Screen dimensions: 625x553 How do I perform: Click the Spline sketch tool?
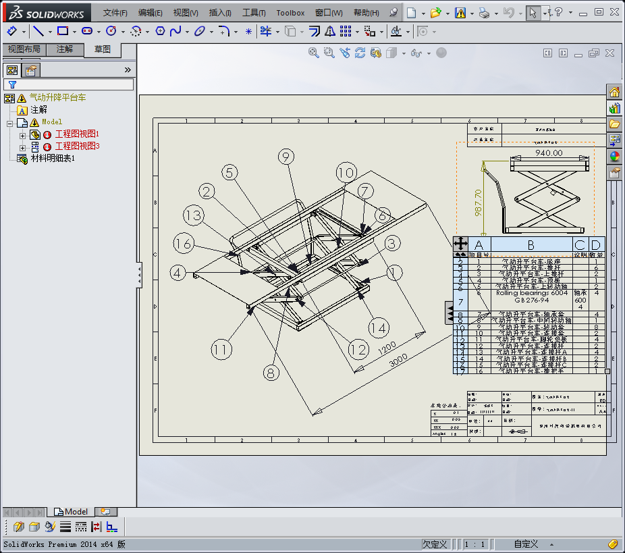click(175, 31)
